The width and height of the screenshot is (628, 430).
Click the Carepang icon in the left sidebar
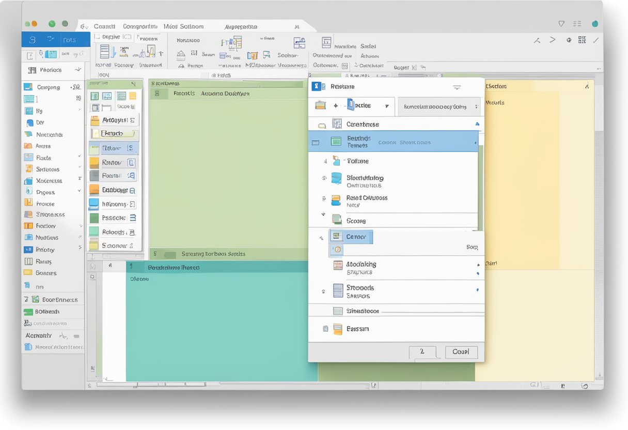[28, 87]
